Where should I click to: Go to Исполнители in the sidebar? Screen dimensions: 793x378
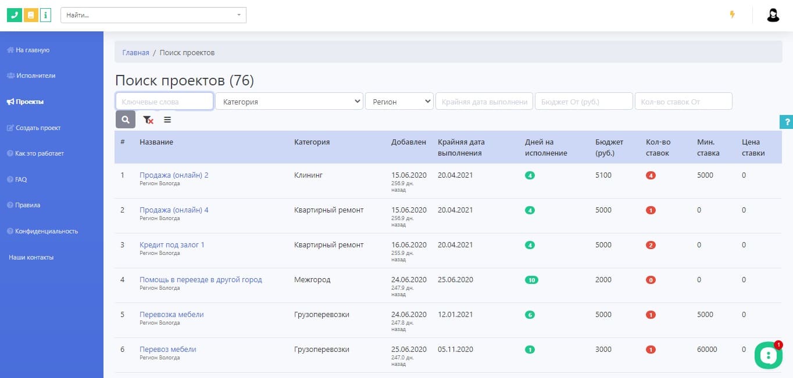pos(35,75)
